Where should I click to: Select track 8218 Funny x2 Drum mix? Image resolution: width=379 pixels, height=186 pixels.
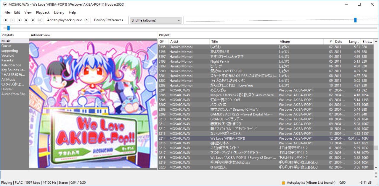tap(266, 157)
